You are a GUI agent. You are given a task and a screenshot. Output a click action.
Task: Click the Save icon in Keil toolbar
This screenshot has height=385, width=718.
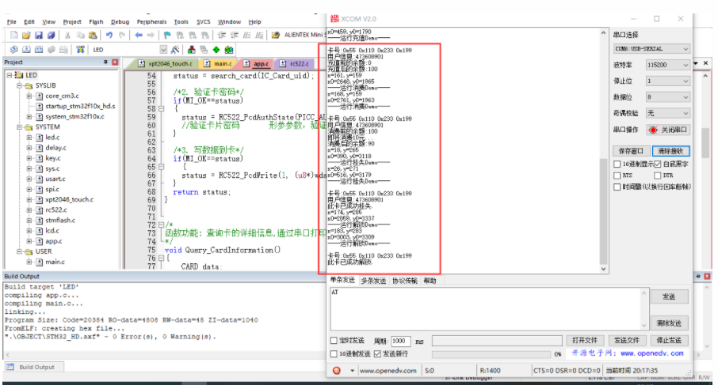[x=39, y=35]
